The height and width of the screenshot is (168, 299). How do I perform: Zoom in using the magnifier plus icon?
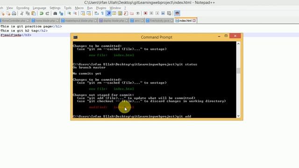69,14
